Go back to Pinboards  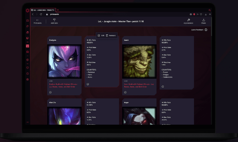37,21
